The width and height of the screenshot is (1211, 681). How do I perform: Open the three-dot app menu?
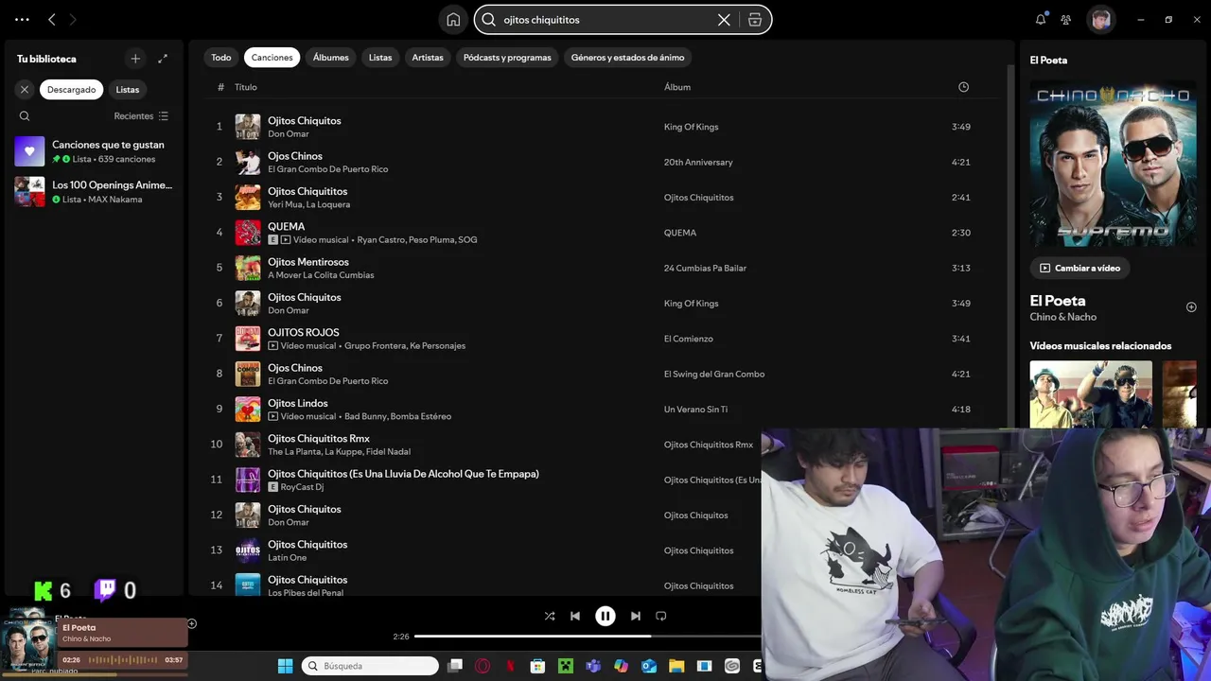coord(22,19)
